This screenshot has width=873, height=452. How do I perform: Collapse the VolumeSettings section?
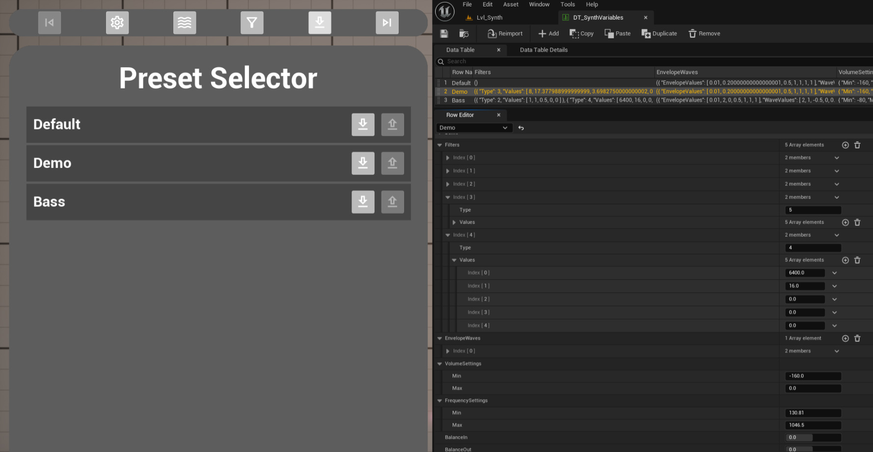[x=439, y=364]
